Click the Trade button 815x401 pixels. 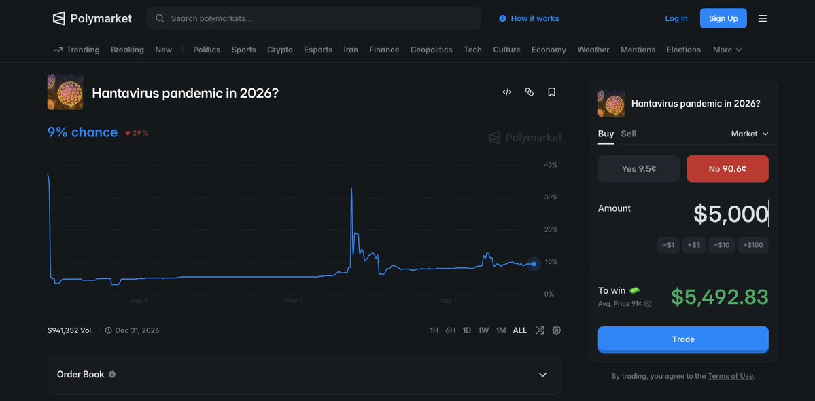pyautogui.click(x=683, y=339)
